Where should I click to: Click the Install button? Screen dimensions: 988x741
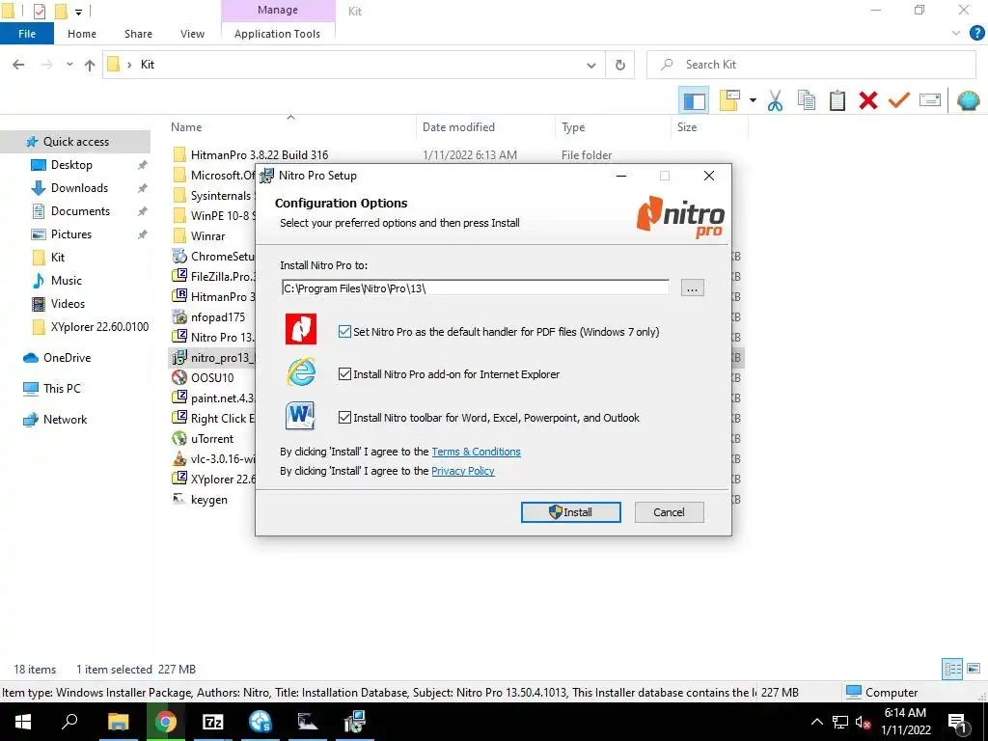coord(571,512)
